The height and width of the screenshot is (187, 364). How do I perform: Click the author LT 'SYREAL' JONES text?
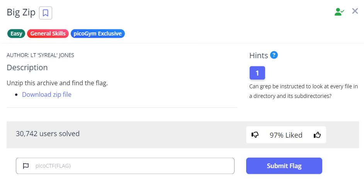[41, 55]
